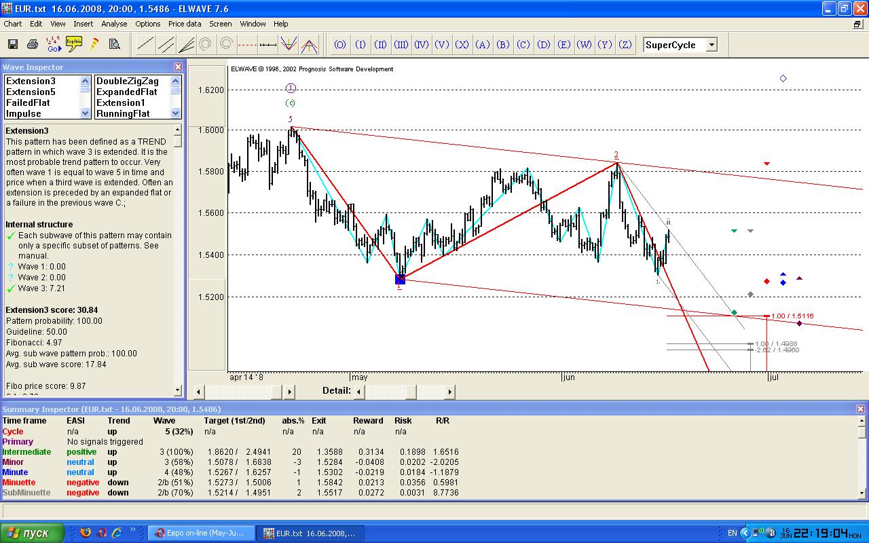Viewport: 869px width, 543px height.
Task: Click the EN language indicator in tray
Action: [732, 533]
